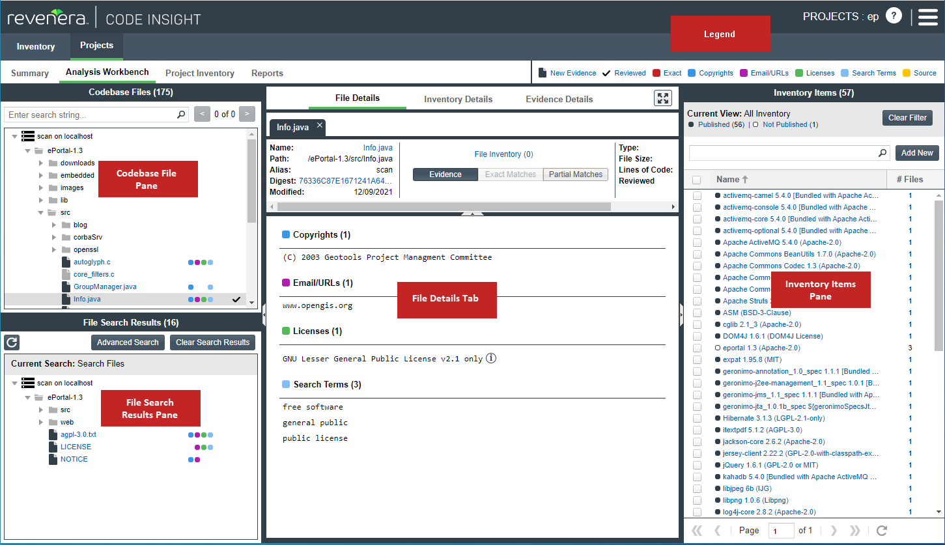
Task: Click the Source yellow legend swatch
Action: click(907, 73)
